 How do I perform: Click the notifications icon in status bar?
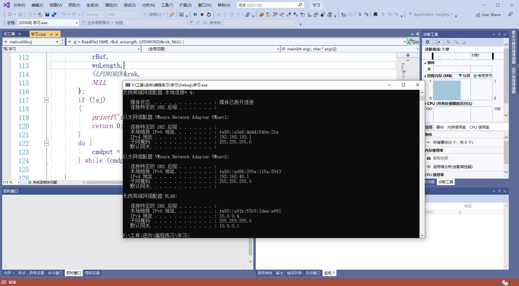point(504,282)
